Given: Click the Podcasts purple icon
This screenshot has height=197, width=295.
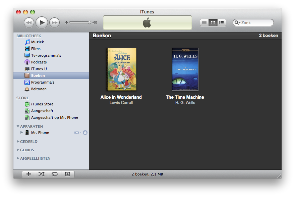Looking at the screenshot, I should click(27, 62).
